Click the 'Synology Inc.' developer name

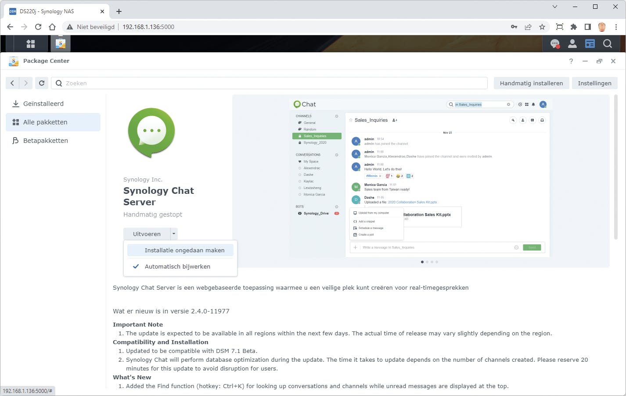(x=143, y=179)
